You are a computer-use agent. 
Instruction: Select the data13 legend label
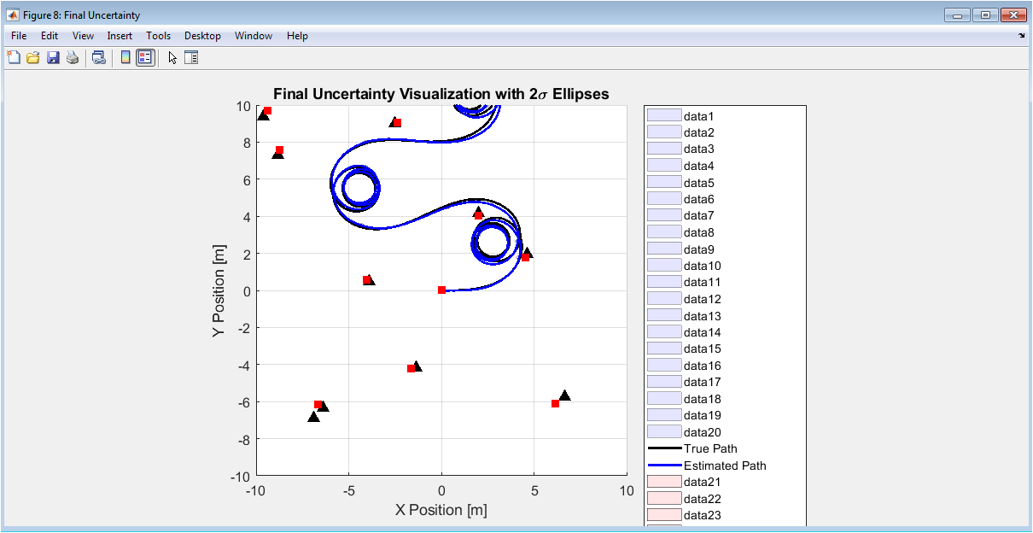coord(703,315)
